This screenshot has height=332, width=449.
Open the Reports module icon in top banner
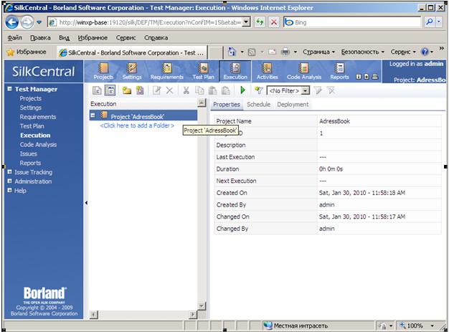coord(339,71)
